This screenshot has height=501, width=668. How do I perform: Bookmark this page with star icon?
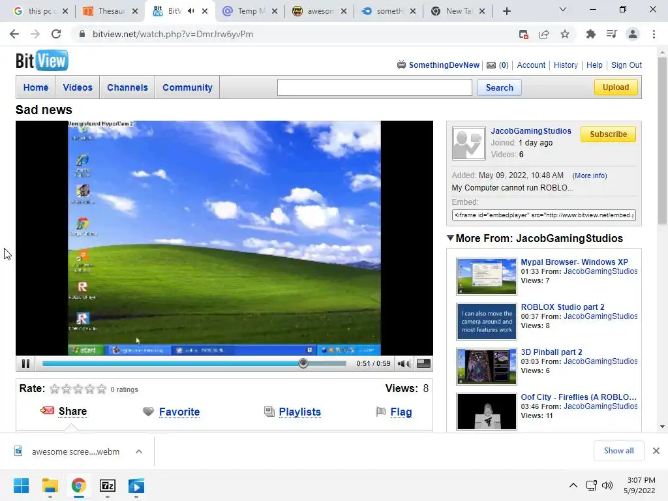coord(565,34)
